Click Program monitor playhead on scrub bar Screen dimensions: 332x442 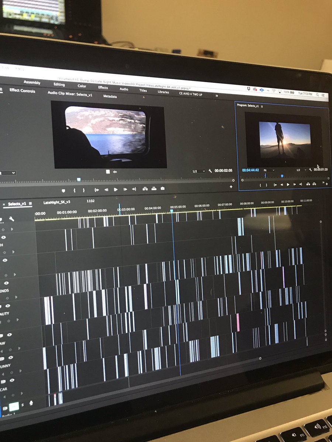282,176
